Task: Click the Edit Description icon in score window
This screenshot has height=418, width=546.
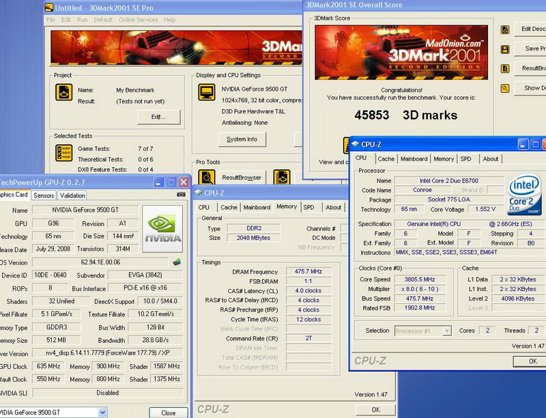Action: pos(505,29)
